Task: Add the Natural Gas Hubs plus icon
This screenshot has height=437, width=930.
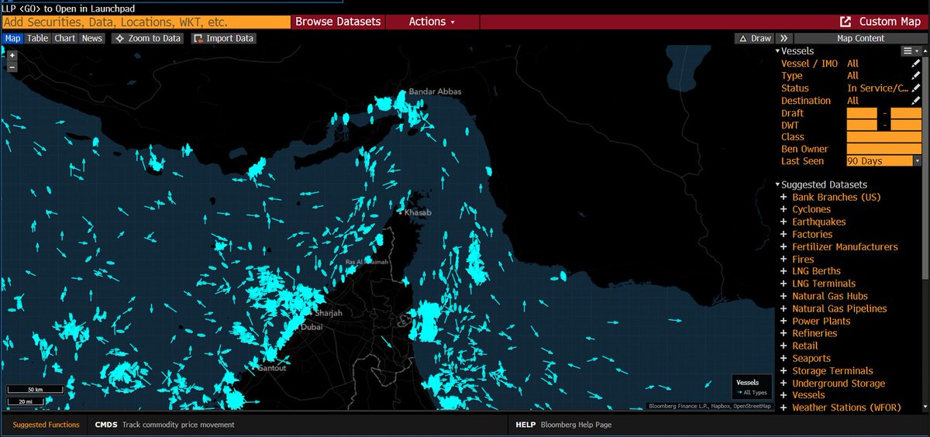Action: (784, 296)
